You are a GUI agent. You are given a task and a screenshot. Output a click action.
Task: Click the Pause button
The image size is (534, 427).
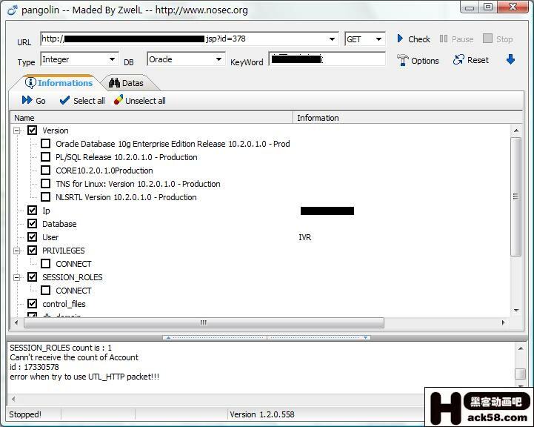coord(456,39)
